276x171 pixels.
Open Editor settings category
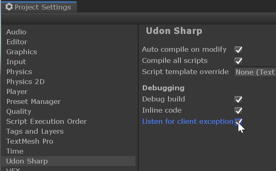tap(17, 42)
